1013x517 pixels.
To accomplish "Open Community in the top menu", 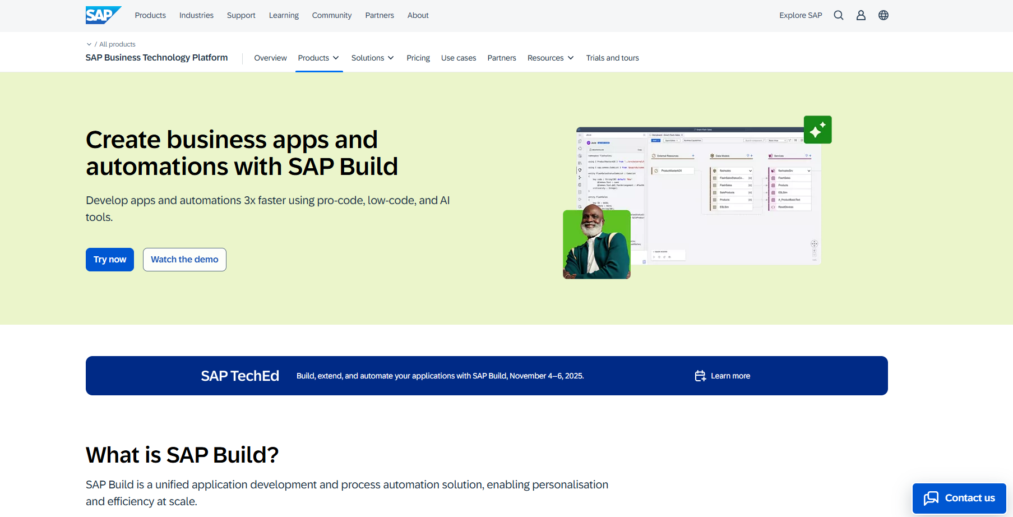I will 332,15.
